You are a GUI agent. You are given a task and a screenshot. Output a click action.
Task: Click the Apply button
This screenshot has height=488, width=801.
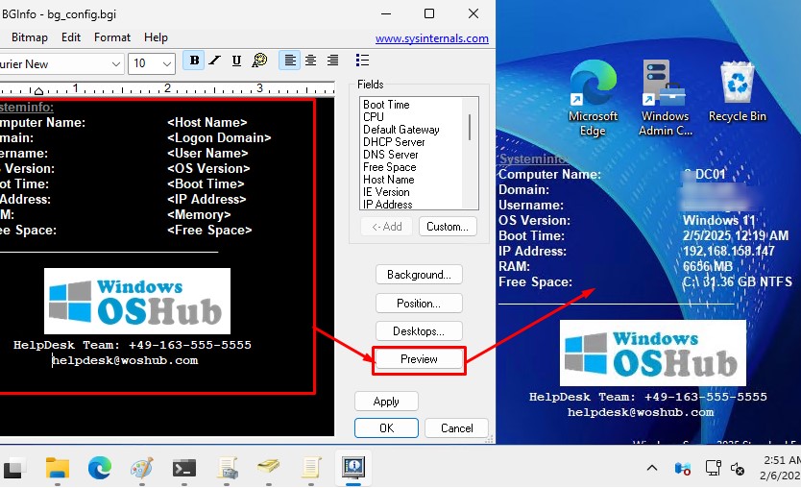(x=386, y=402)
